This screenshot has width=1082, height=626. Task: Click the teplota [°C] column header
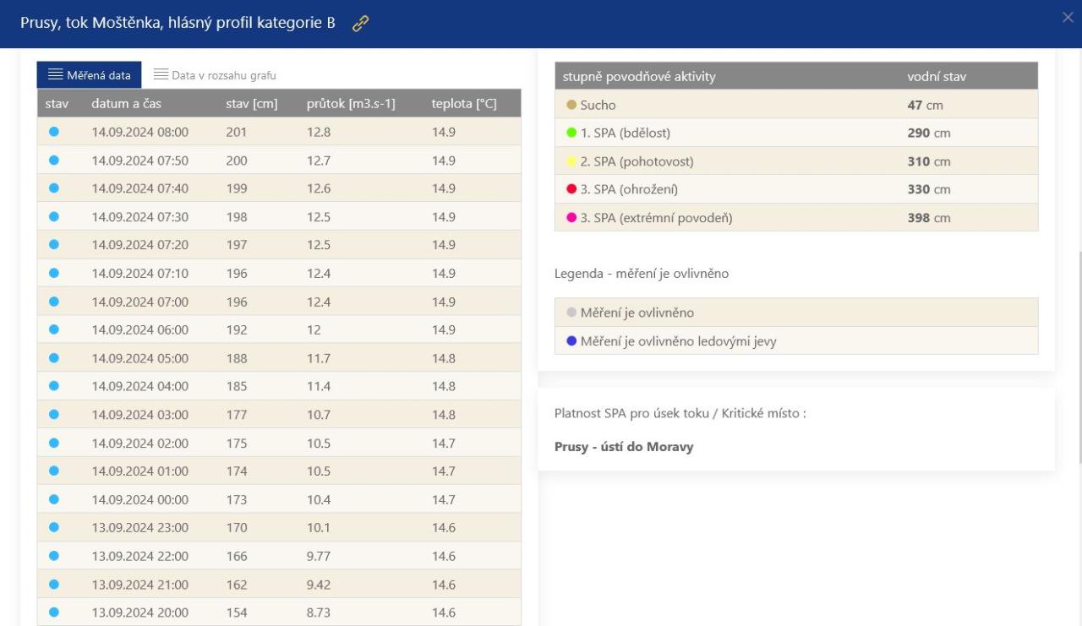(463, 104)
